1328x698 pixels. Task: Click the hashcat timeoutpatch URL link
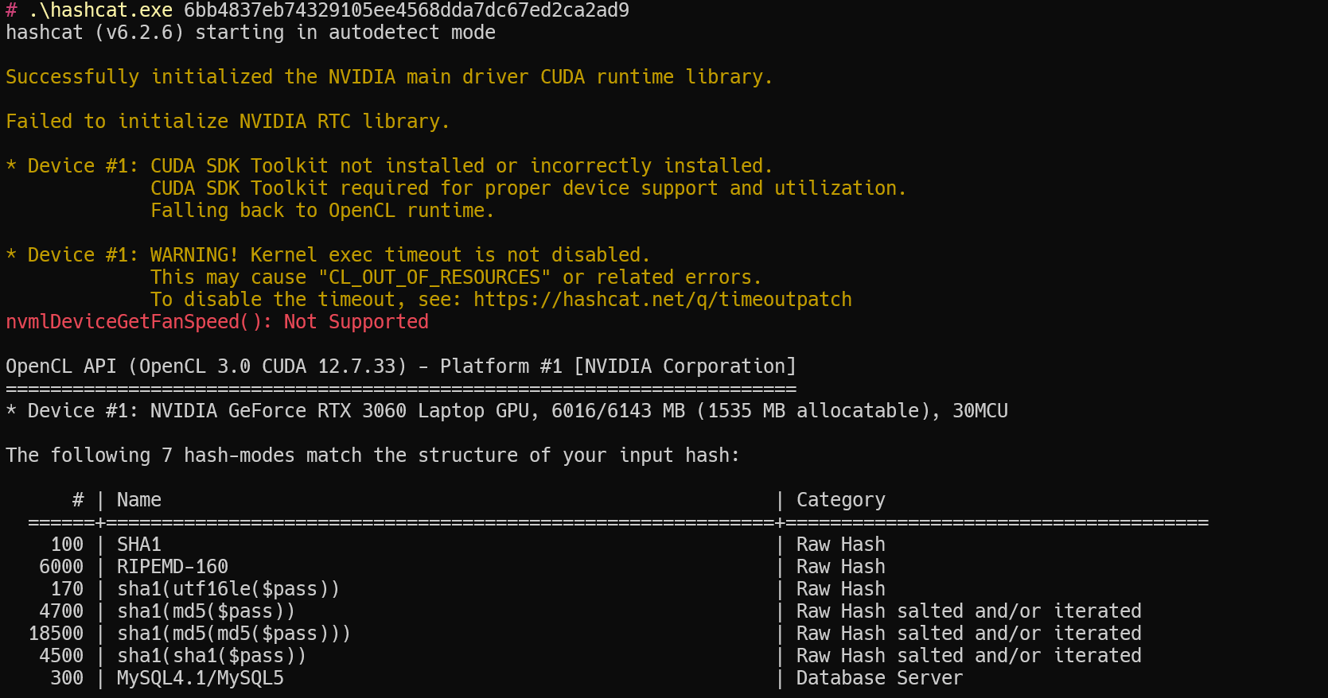[662, 300]
